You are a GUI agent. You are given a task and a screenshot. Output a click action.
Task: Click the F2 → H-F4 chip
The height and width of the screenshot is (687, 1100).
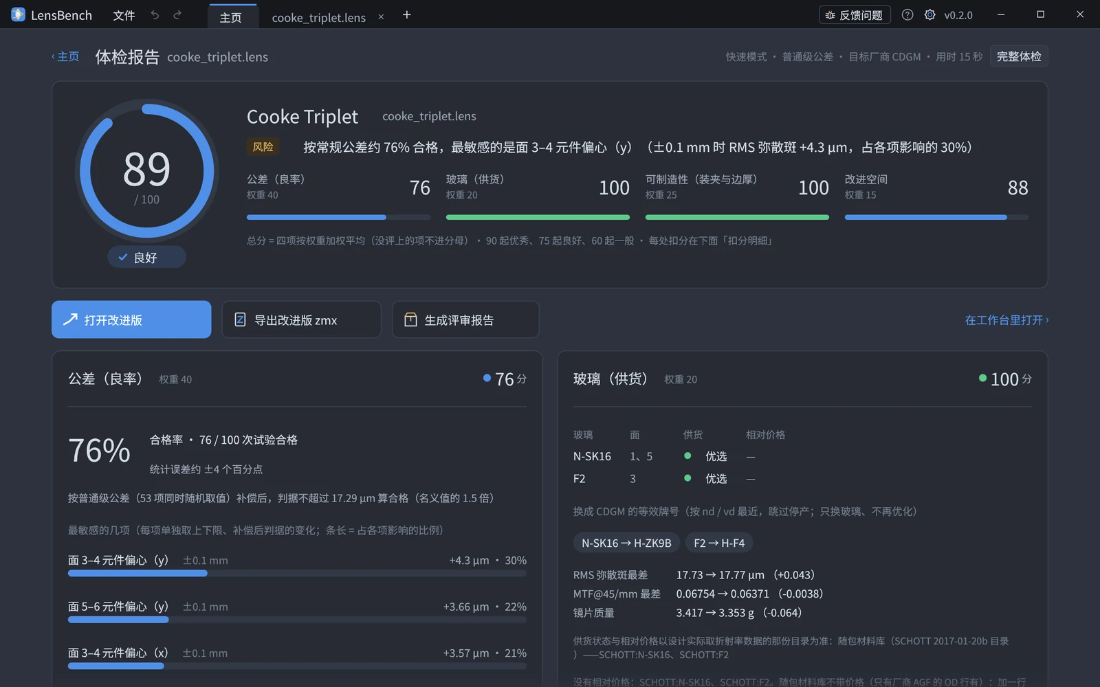point(719,543)
